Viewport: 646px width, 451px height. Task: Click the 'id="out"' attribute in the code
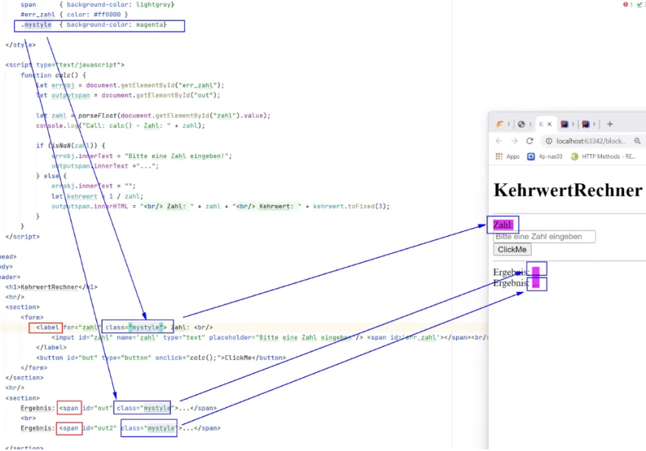pyautogui.click(x=97, y=408)
